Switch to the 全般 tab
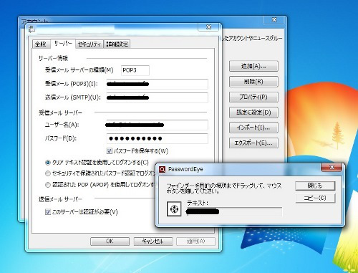Screen dimensions: 358x273 click(x=41, y=44)
